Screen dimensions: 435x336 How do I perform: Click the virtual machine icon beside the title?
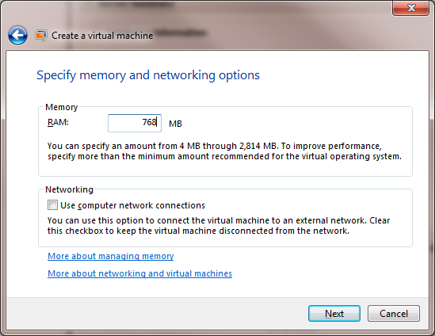40,36
